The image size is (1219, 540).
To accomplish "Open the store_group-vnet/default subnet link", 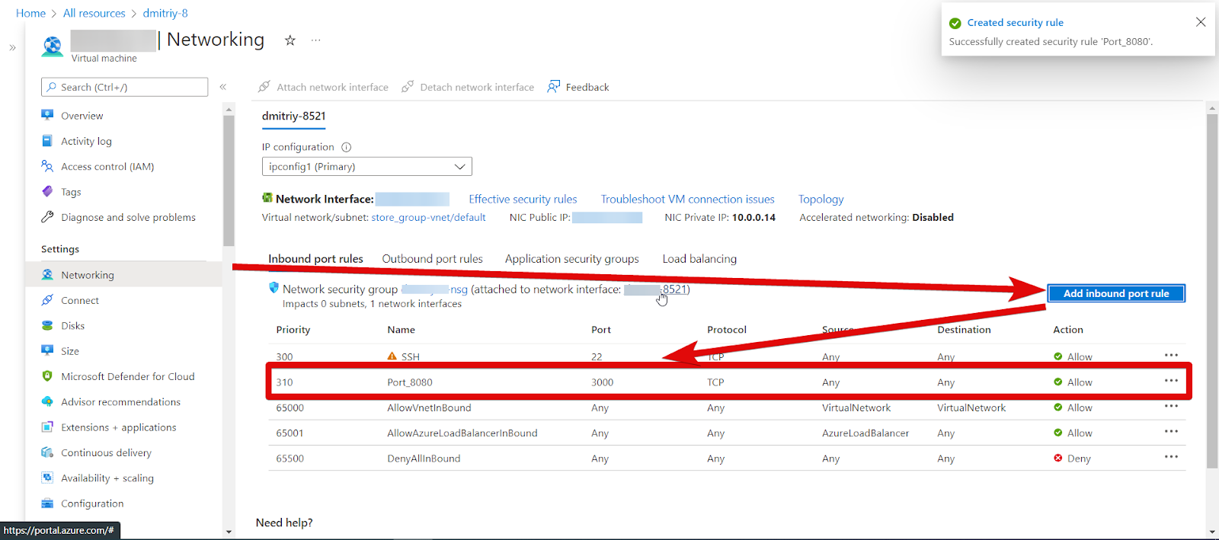I will [428, 217].
